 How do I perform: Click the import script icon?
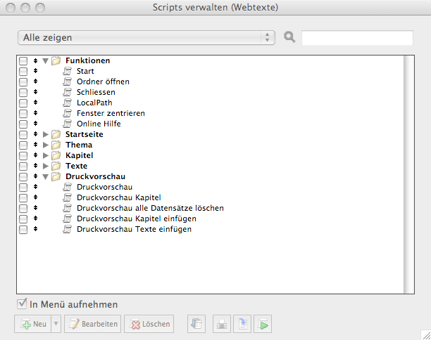[242, 324]
